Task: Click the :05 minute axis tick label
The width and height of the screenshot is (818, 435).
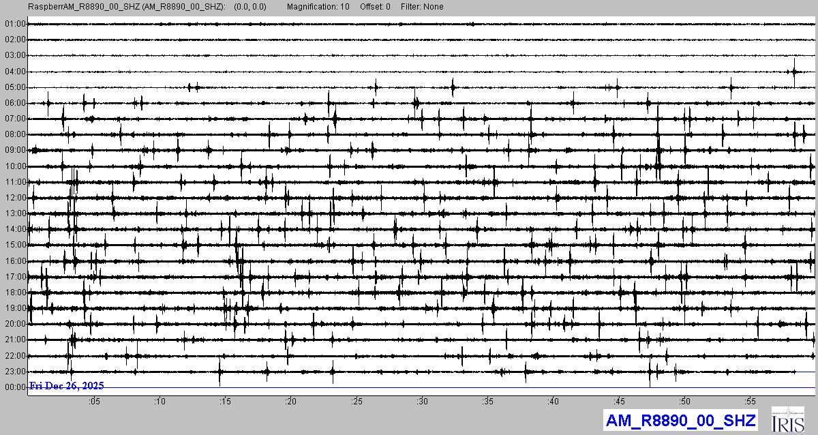Action: 94,401
